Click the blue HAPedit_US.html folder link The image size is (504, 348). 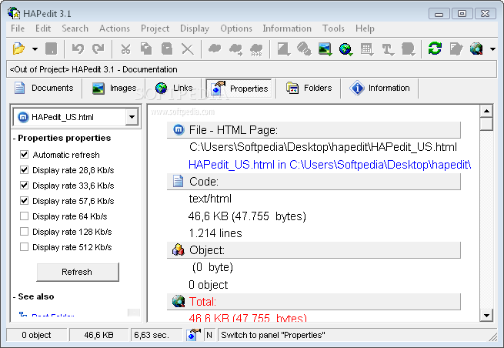click(329, 165)
